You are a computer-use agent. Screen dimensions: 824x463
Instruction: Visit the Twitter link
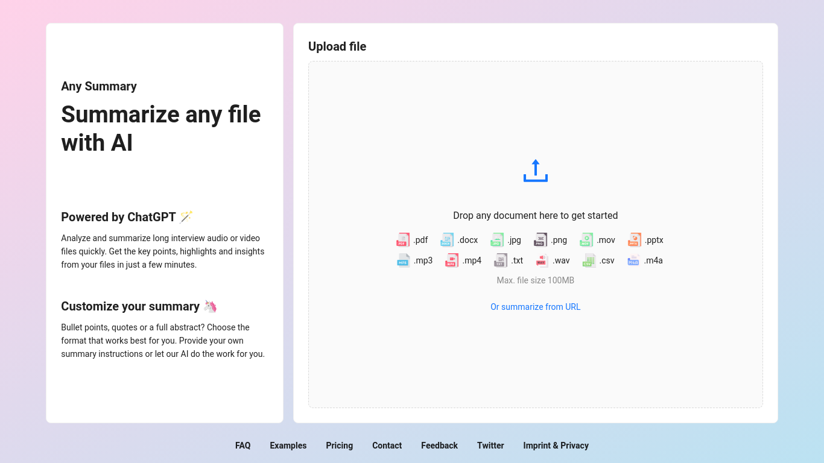(490, 446)
